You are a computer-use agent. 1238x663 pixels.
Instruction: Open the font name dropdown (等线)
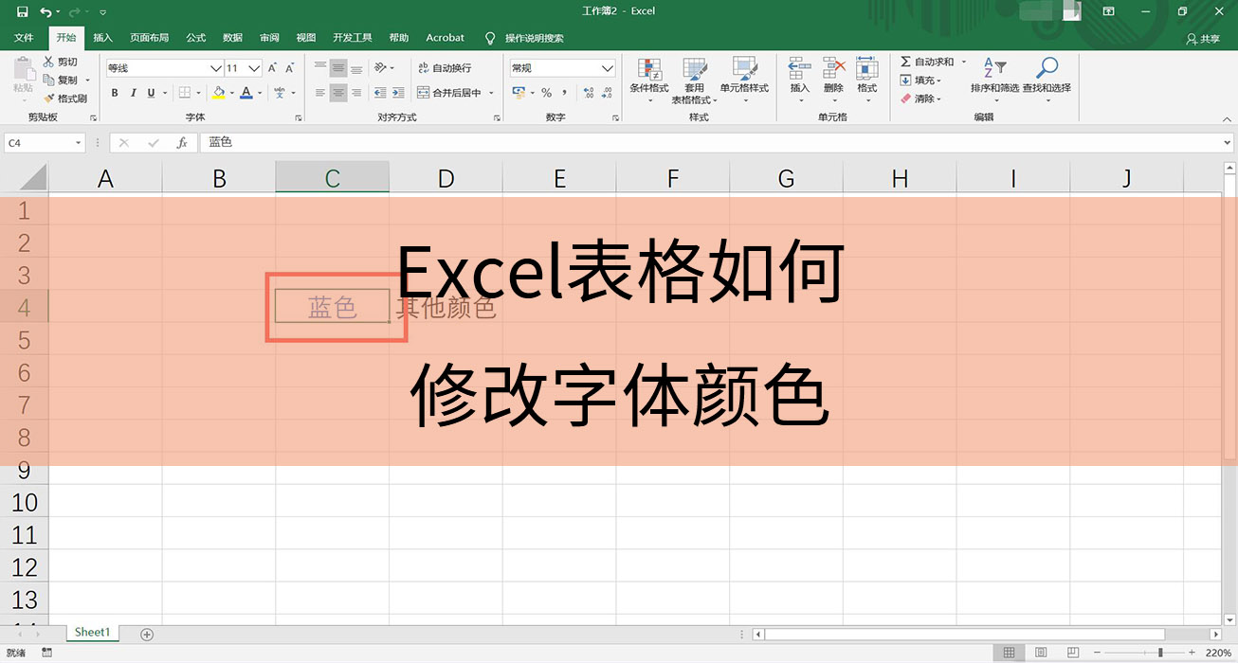click(215, 68)
